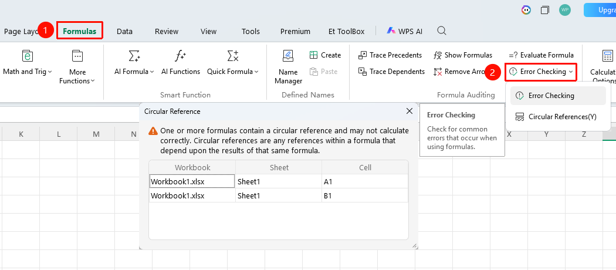Switch to the Tools tab
The width and height of the screenshot is (616, 270).
click(251, 32)
